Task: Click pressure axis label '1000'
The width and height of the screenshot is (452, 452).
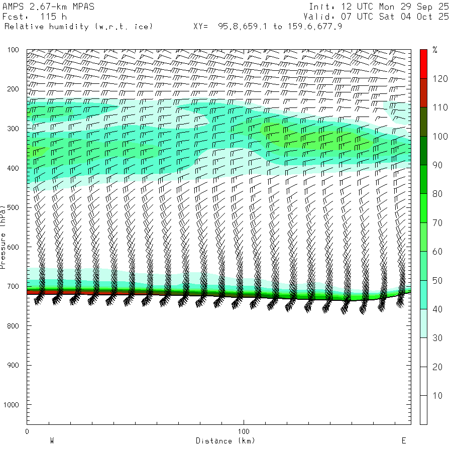Action: tap(11, 405)
